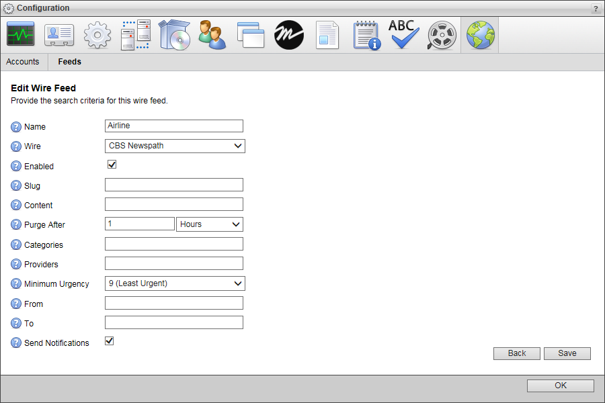The image size is (605, 403).
Task: Click the Configuration gear title icon
Action: 9,9
